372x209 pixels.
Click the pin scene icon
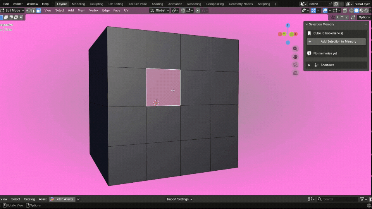point(330,4)
